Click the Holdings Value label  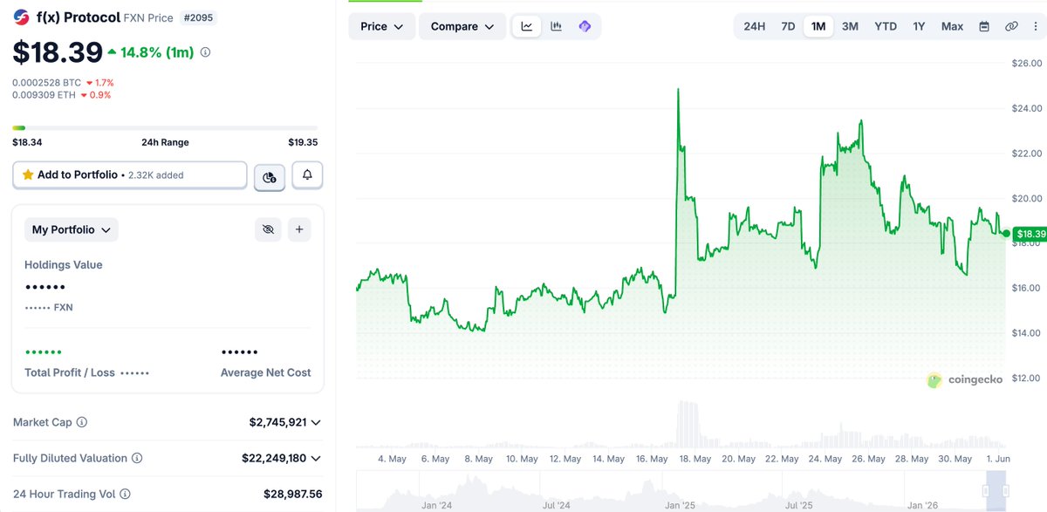[63, 265]
